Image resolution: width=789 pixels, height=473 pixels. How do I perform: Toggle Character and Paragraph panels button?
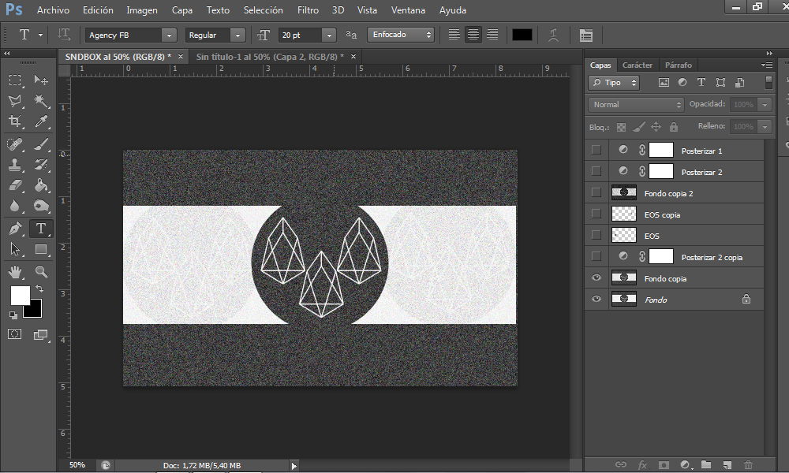click(x=585, y=35)
